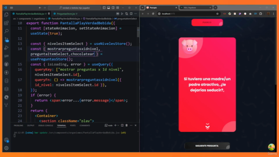The width and height of the screenshot is (279, 157).
Task: Open Customize Layout in VS Code title bar
Action: click(x=118, y=8)
